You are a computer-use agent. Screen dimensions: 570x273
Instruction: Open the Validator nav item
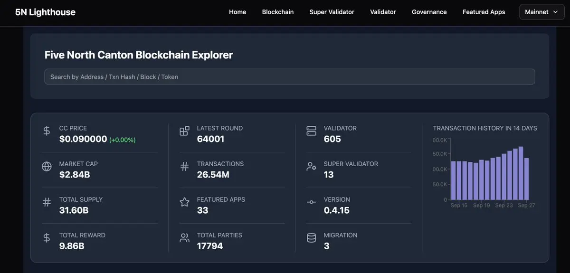click(383, 12)
